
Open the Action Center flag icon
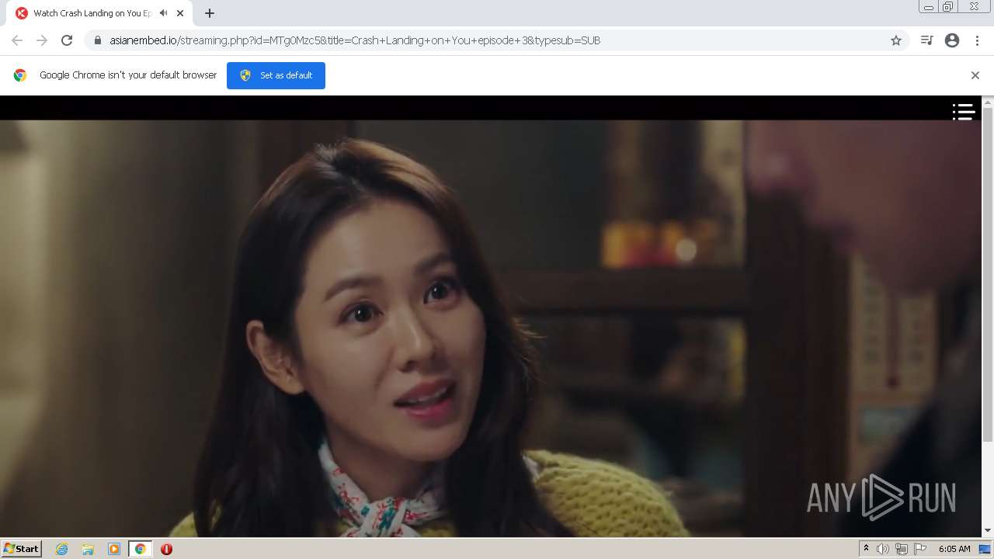(920, 549)
